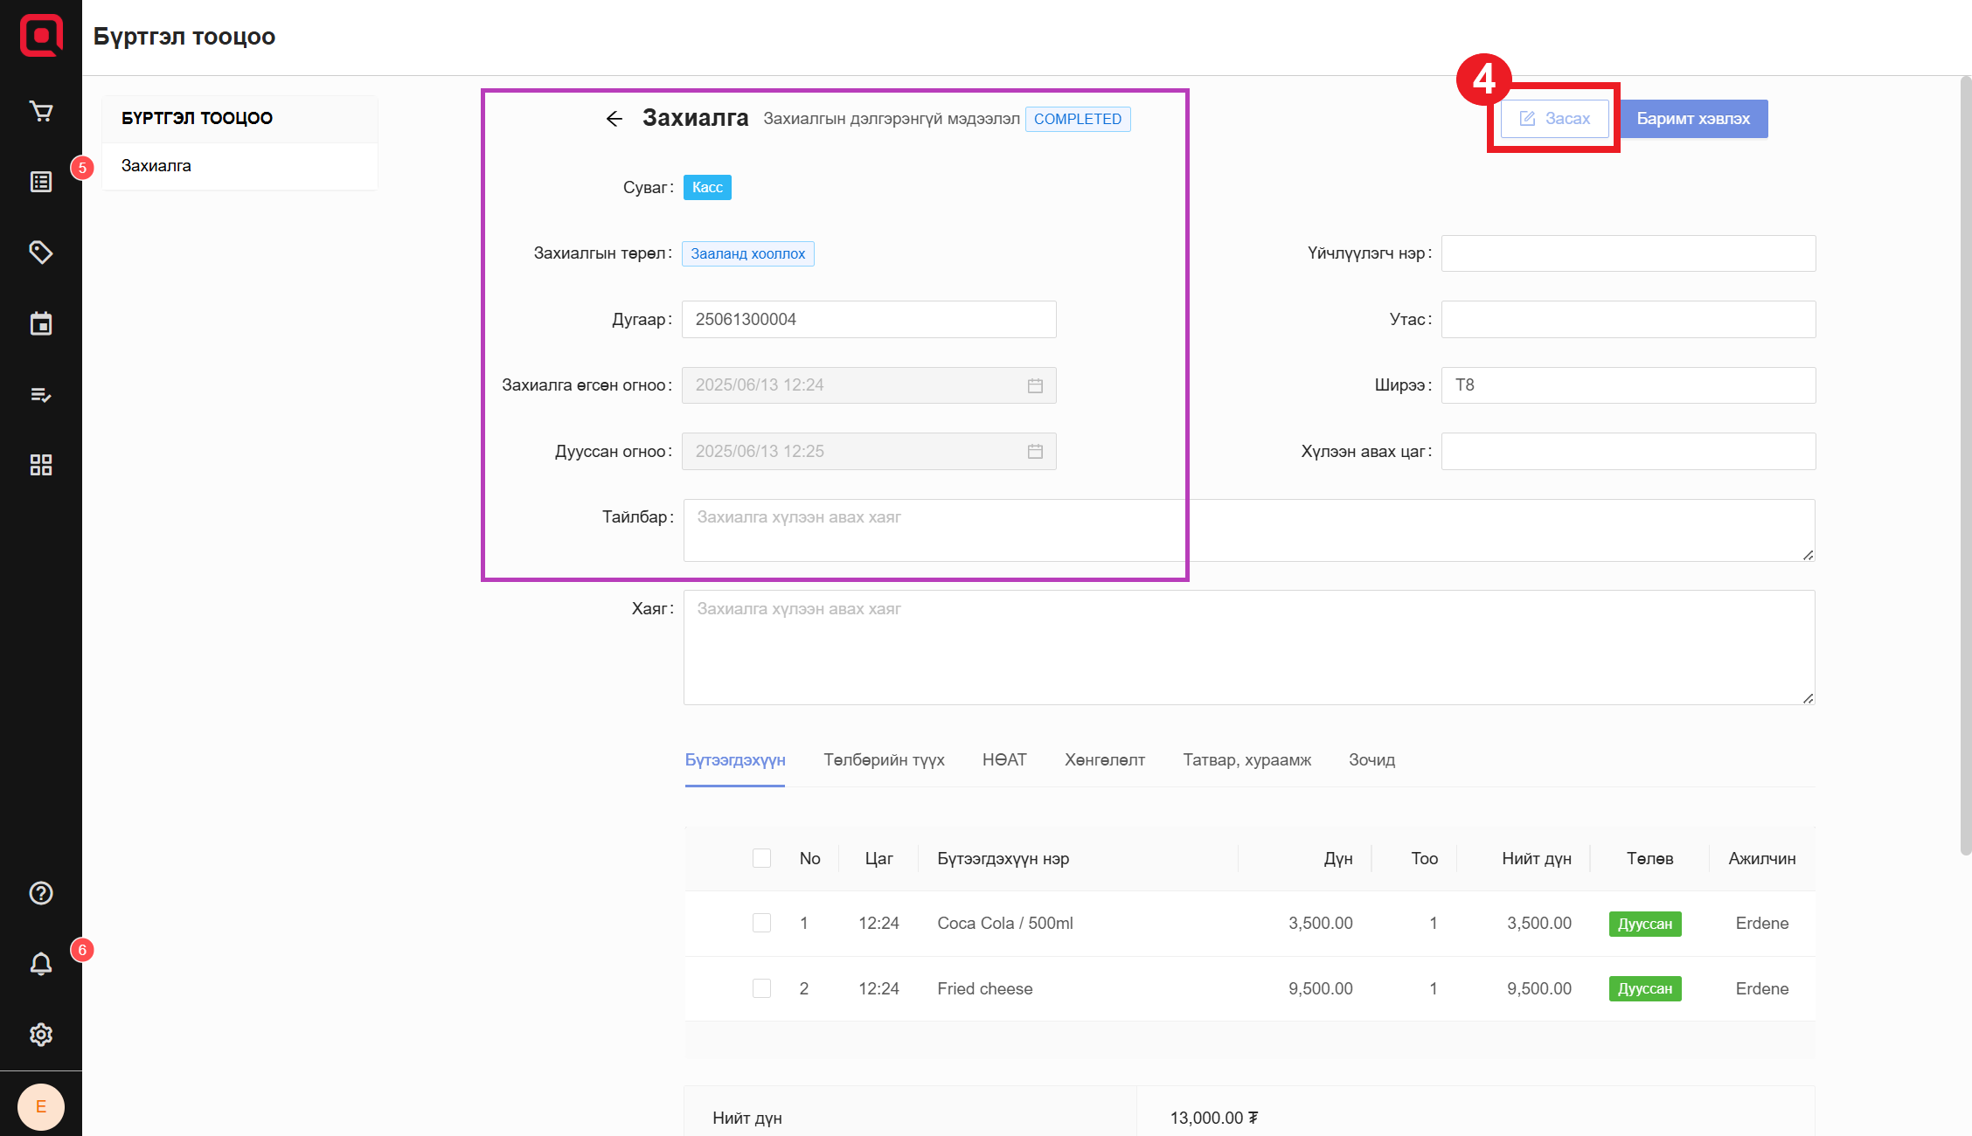Switch to the Төлбөрийн түүх tab

(884, 760)
